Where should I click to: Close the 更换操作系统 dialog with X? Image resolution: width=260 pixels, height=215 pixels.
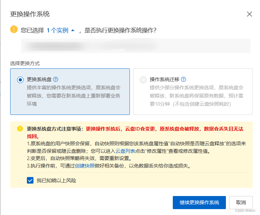[250, 14]
